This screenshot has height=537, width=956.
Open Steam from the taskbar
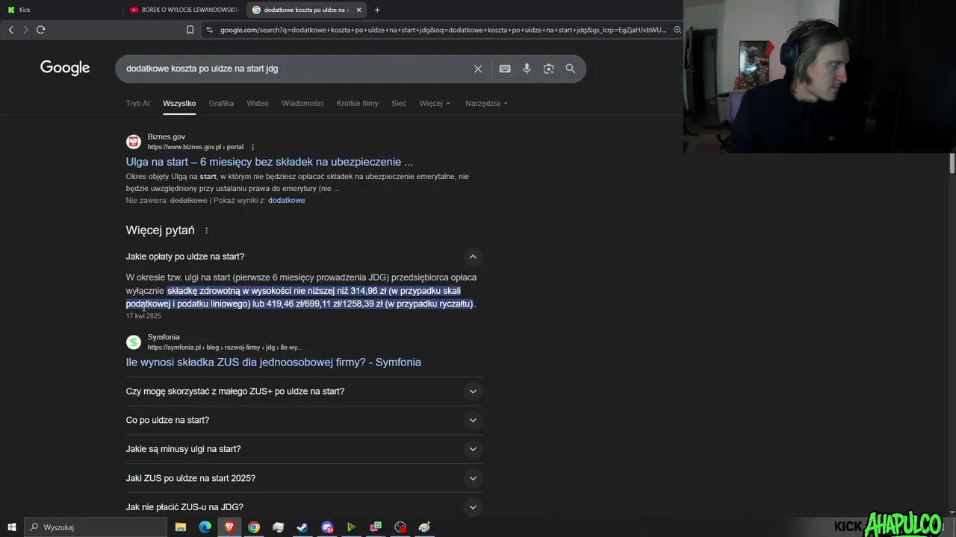point(302,527)
